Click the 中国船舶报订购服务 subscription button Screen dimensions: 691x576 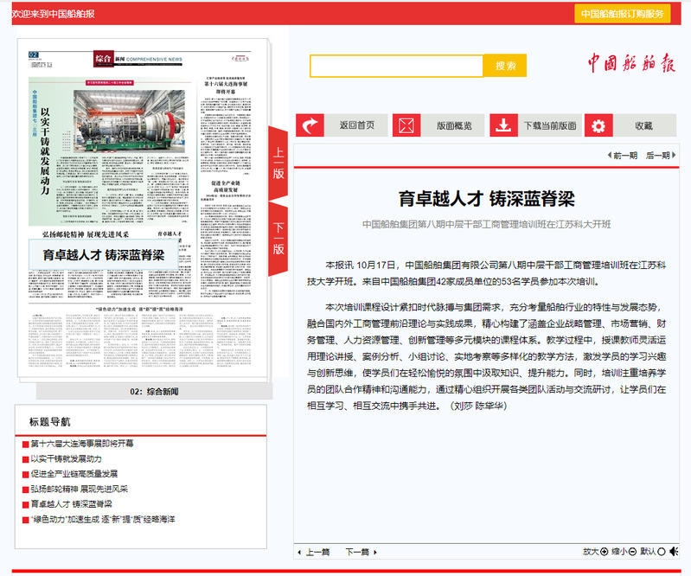tap(622, 14)
